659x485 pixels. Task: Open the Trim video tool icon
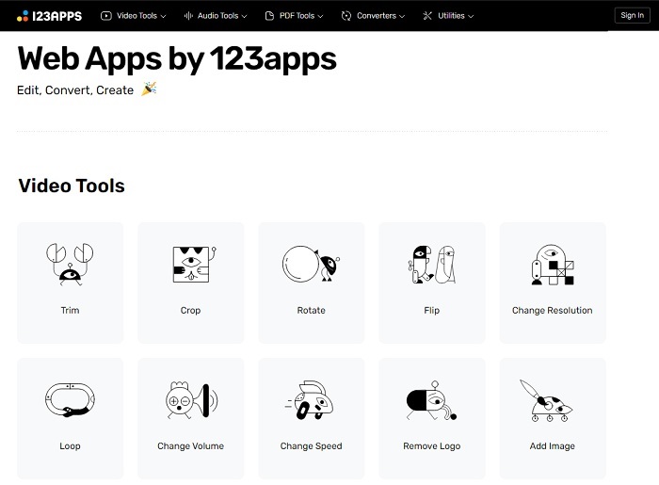tap(70, 265)
